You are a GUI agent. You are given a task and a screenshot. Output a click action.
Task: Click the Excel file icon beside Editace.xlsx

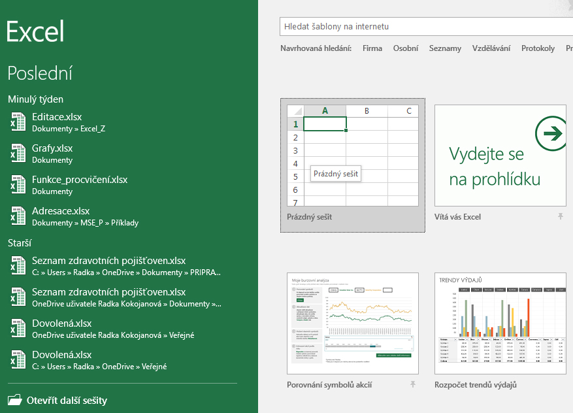pos(18,122)
